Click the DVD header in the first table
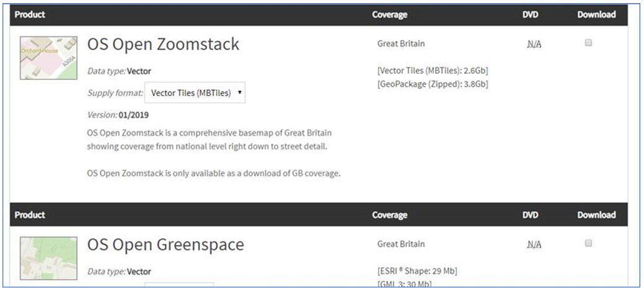 pyautogui.click(x=530, y=14)
